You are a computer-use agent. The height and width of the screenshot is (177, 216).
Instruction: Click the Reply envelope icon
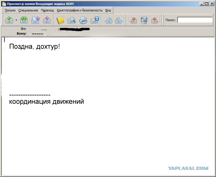[9, 20]
